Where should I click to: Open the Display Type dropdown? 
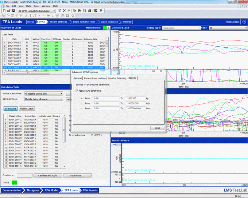(x=181, y=28)
